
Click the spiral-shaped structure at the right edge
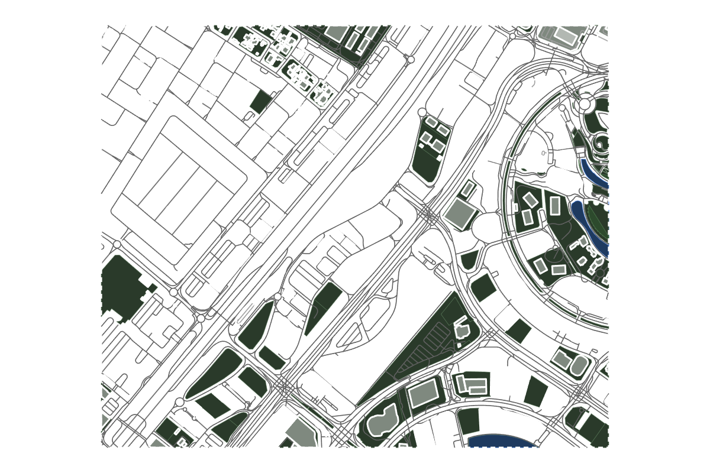pos(602,144)
